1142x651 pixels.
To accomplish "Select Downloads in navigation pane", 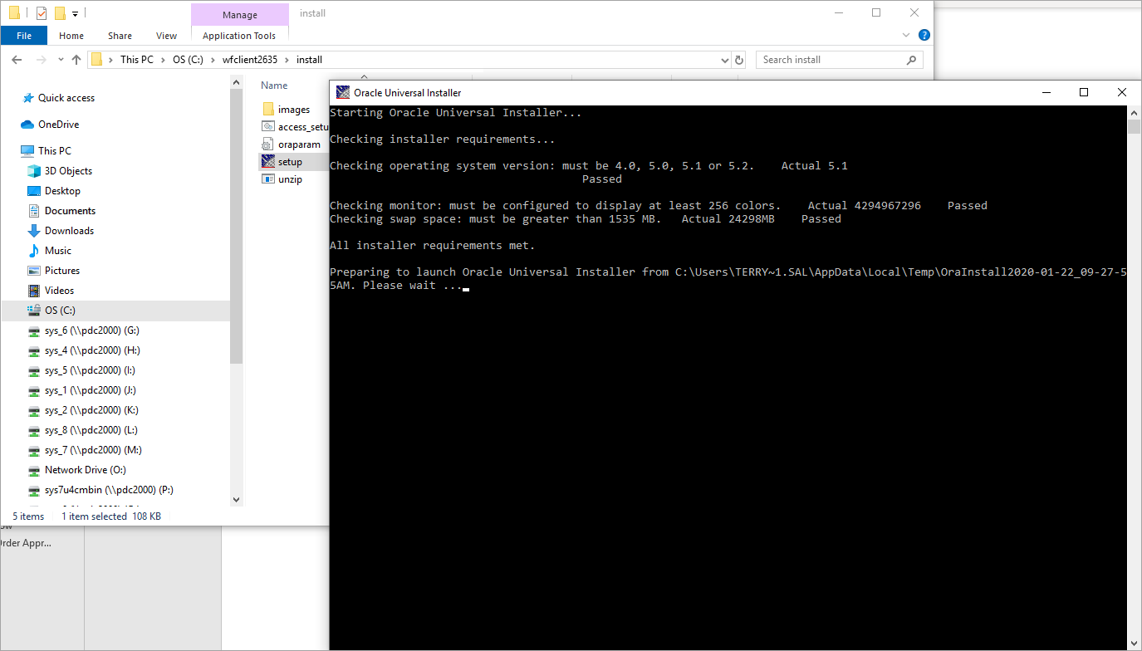I will tap(69, 231).
